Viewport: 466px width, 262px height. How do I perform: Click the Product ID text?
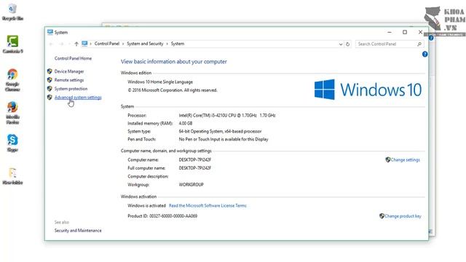tap(162, 216)
